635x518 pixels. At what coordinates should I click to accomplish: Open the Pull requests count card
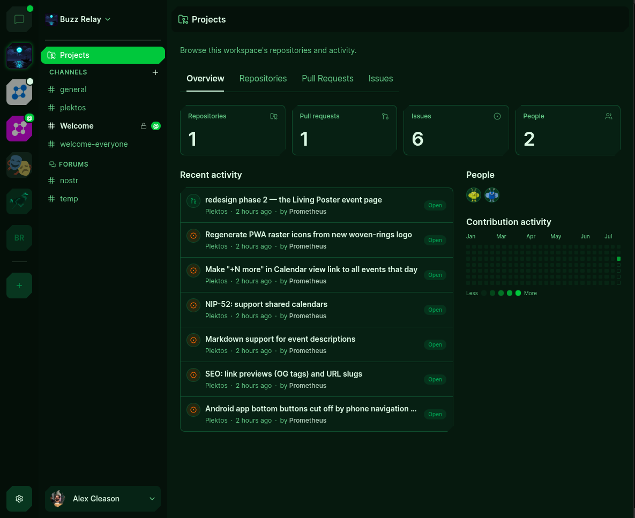click(x=345, y=130)
